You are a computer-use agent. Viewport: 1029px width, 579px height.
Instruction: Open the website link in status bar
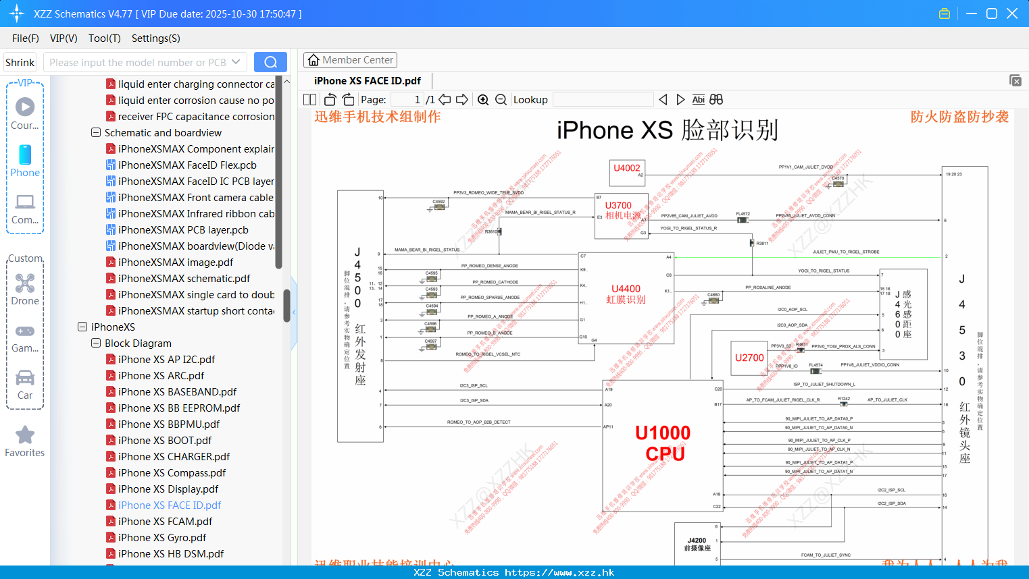(559, 572)
